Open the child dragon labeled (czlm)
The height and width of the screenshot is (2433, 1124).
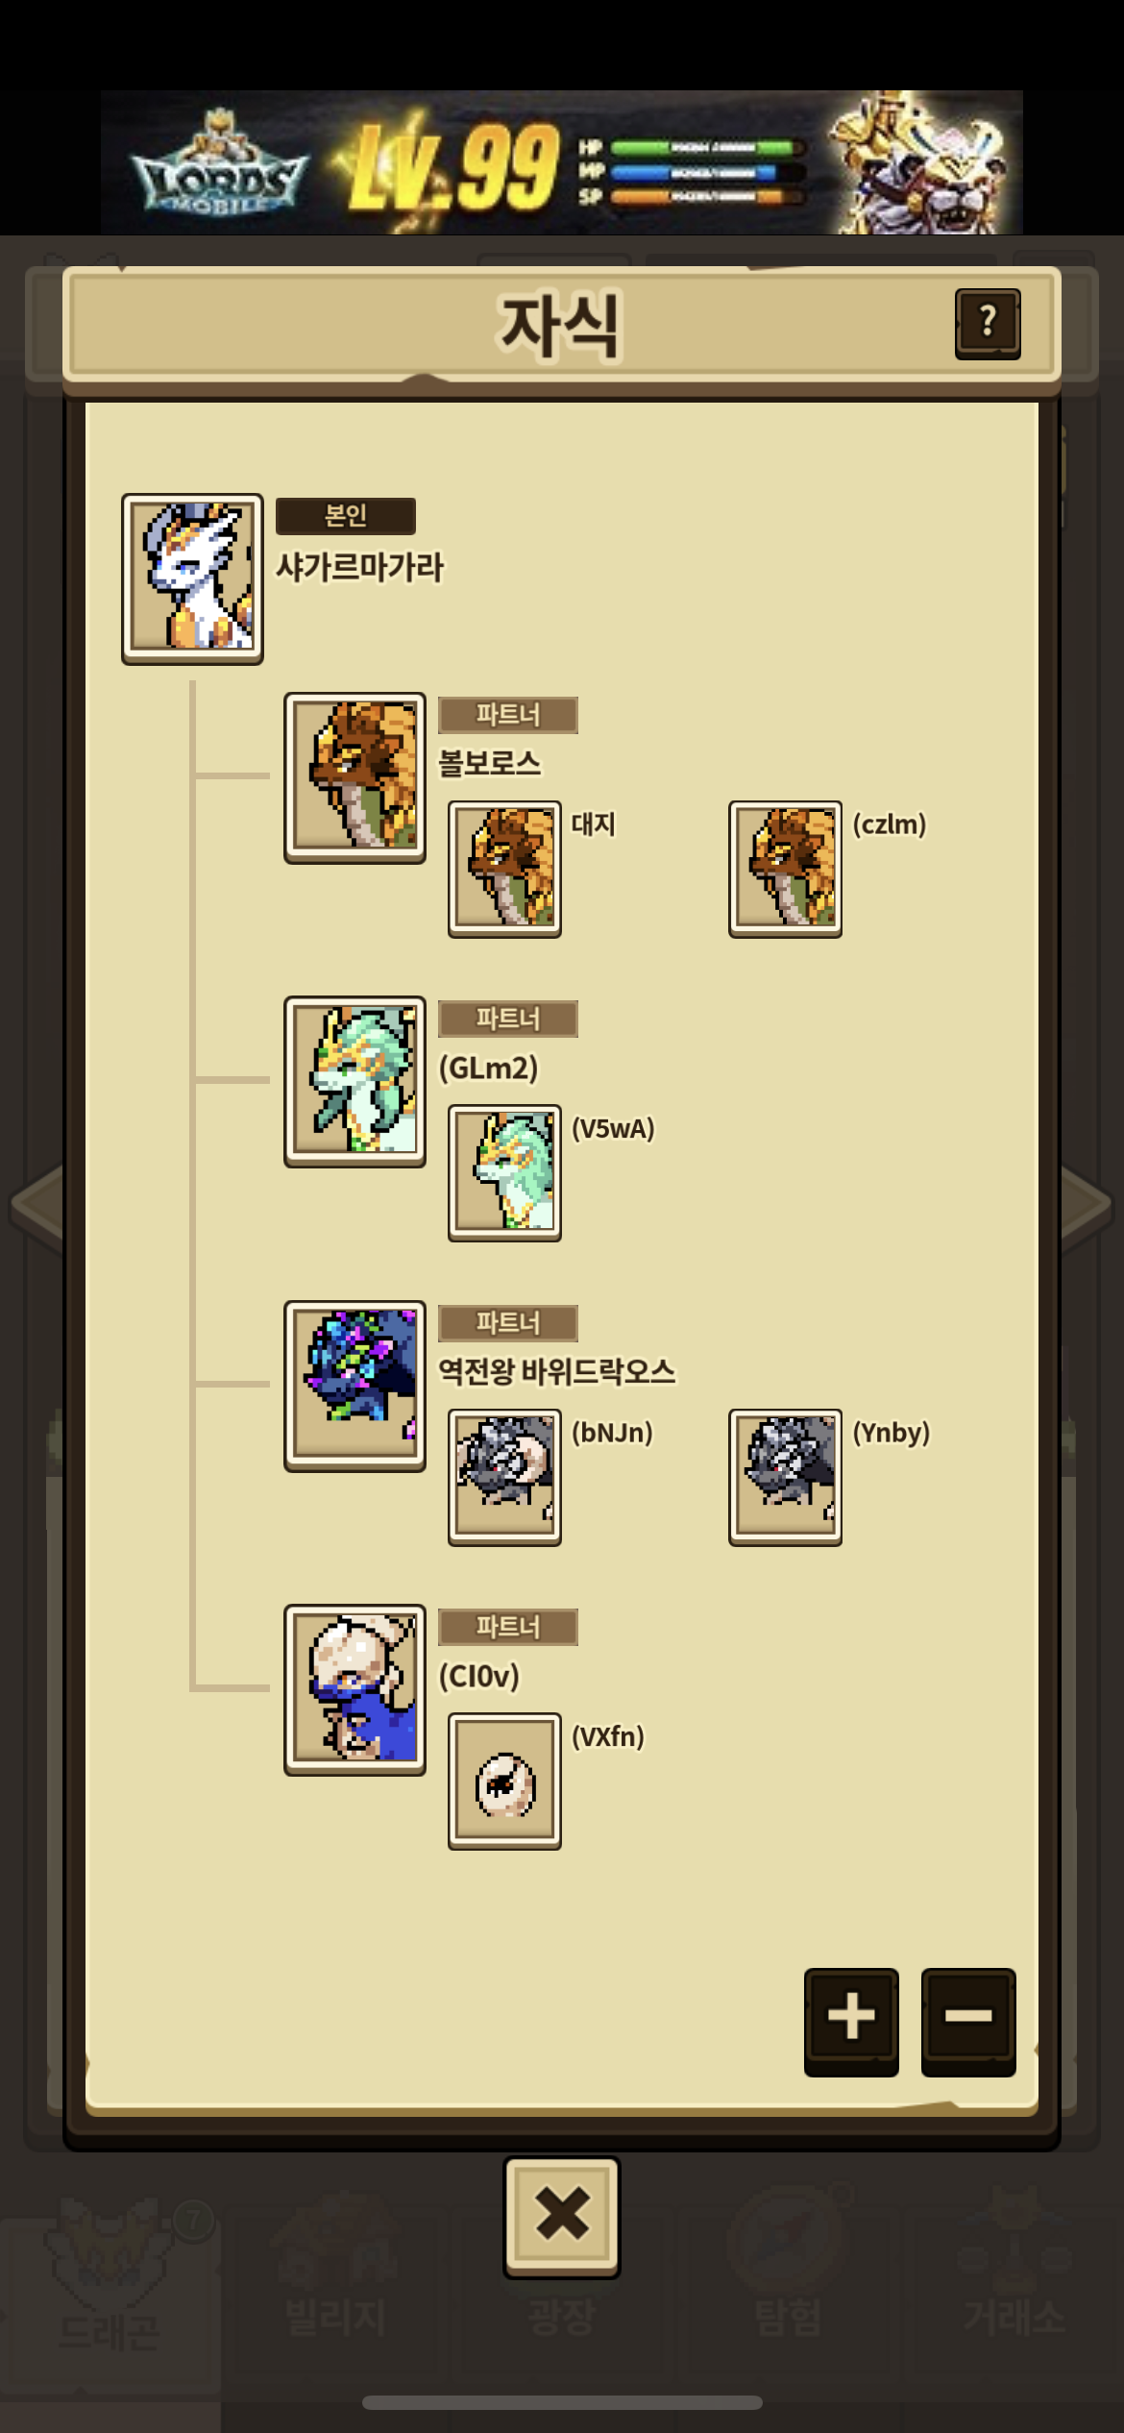tap(785, 869)
